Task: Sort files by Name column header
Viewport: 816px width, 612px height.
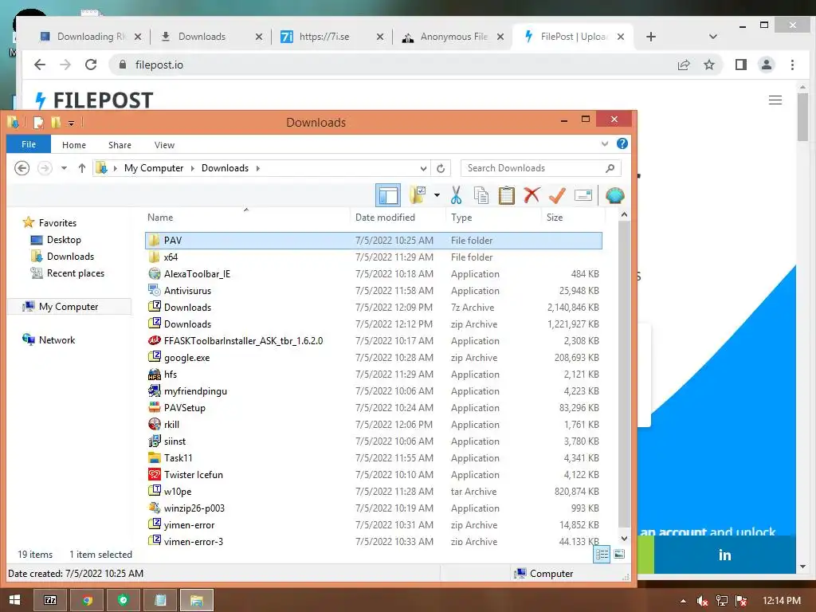Action: pos(247,217)
